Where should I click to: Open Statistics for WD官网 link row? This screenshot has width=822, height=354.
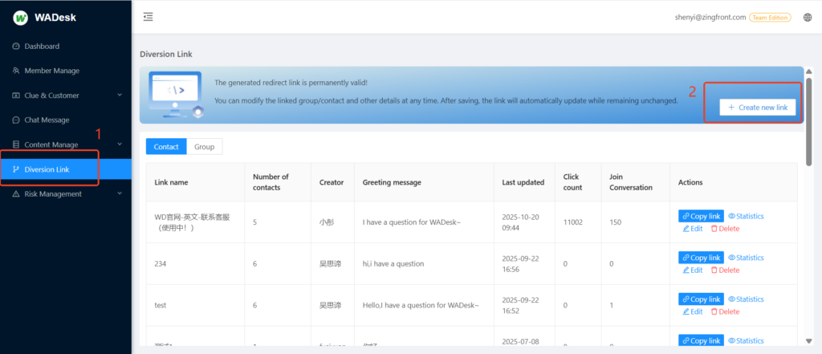pos(746,216)
